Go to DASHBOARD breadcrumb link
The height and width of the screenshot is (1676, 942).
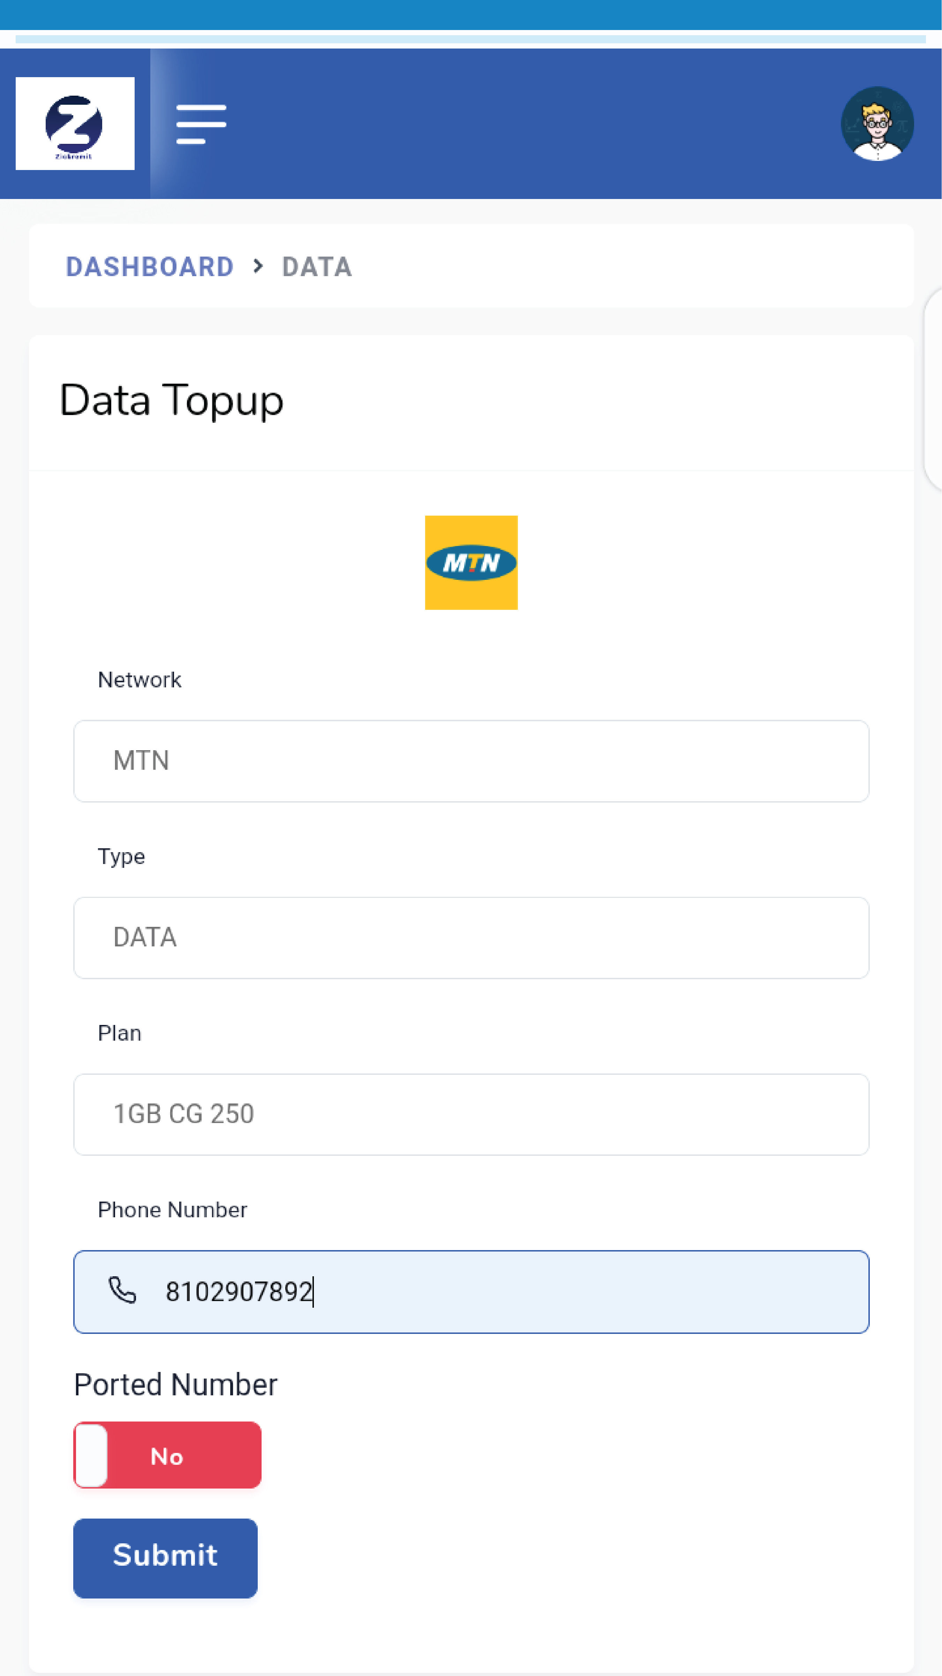pyautogui.click(x=150, y=267)
